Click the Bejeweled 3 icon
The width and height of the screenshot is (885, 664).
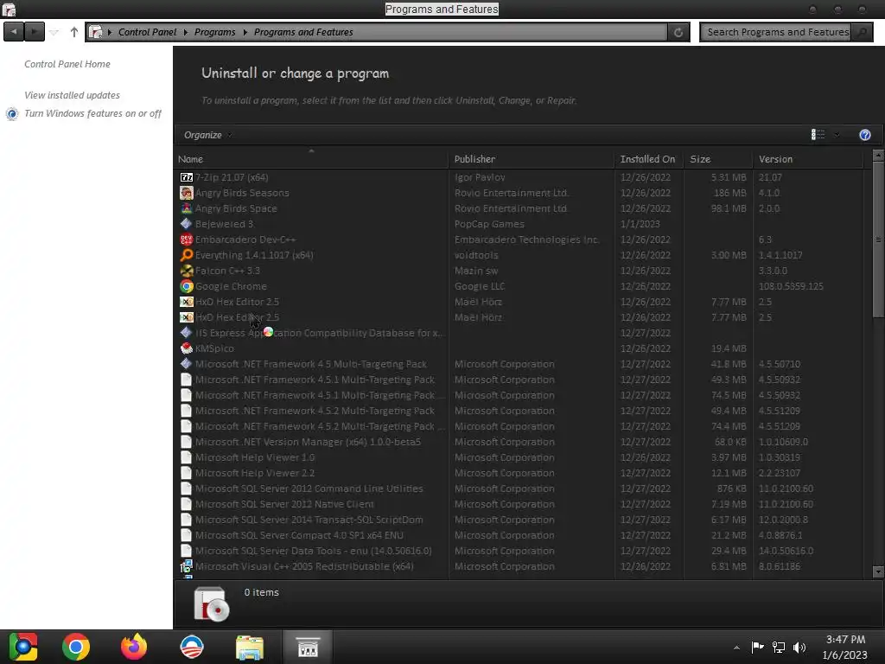click(x=187, y=224)
